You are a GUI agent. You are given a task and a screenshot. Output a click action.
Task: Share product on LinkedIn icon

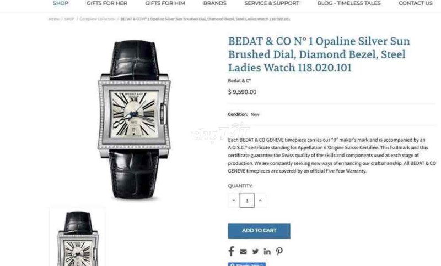point(267,251)
